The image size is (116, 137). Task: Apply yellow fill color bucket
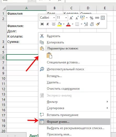[x=59, y=24]
